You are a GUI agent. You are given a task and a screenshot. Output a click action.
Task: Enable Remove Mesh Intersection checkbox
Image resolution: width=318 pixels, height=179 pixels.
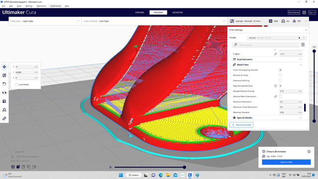pos(280,96)
